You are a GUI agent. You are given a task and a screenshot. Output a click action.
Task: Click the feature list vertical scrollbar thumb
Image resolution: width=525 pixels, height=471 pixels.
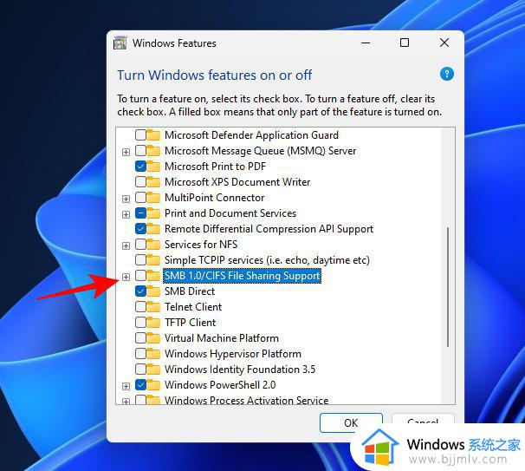point(448,287)
